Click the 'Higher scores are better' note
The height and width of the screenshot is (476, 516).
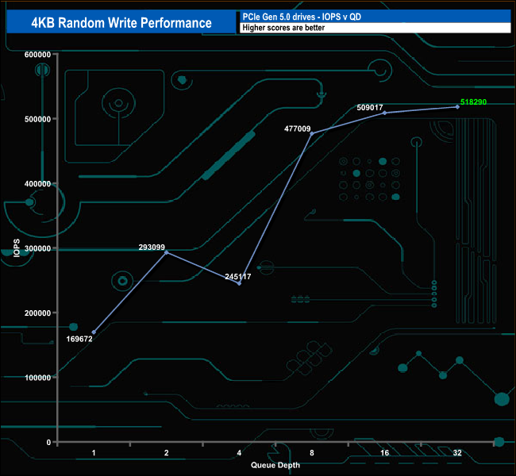click(x=283, y=28)
